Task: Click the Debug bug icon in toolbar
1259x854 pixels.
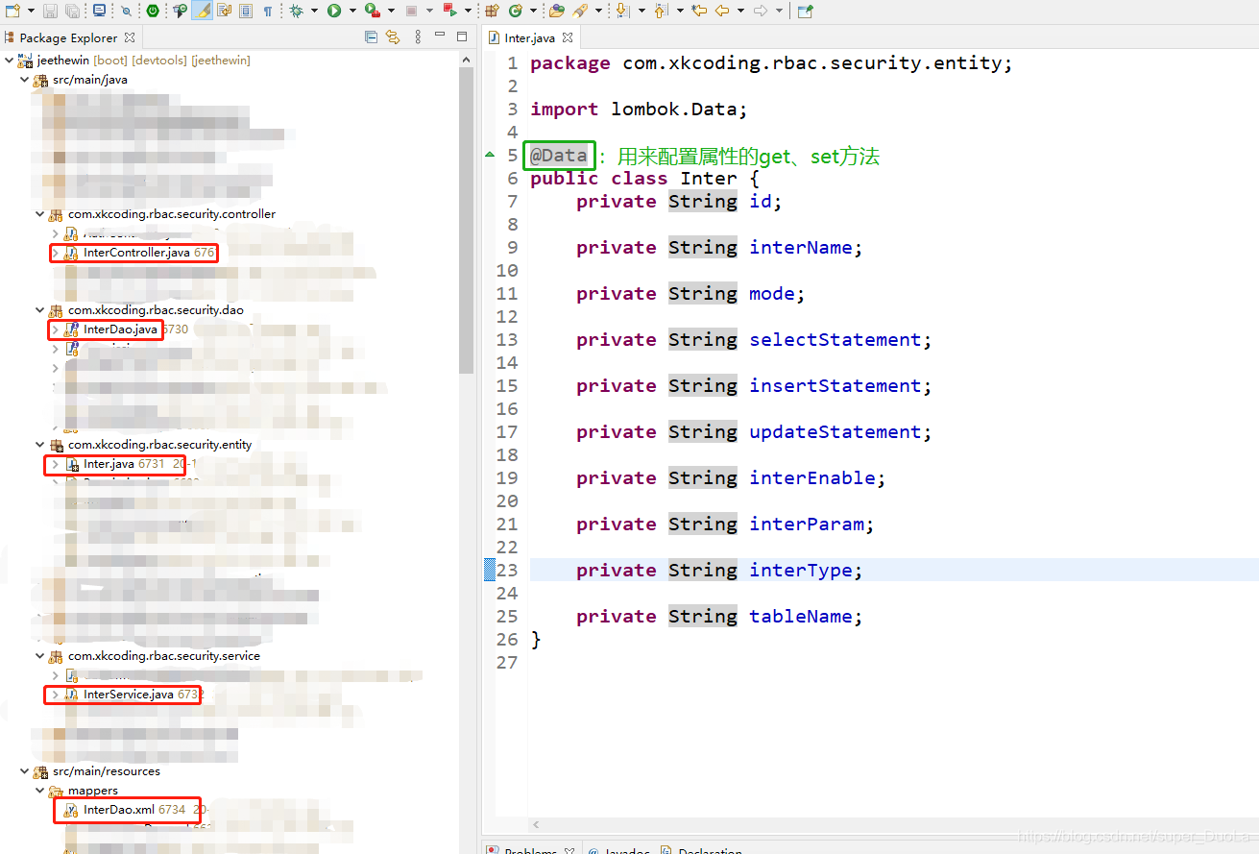Action: pyautogui.click(x=296, y=11)
